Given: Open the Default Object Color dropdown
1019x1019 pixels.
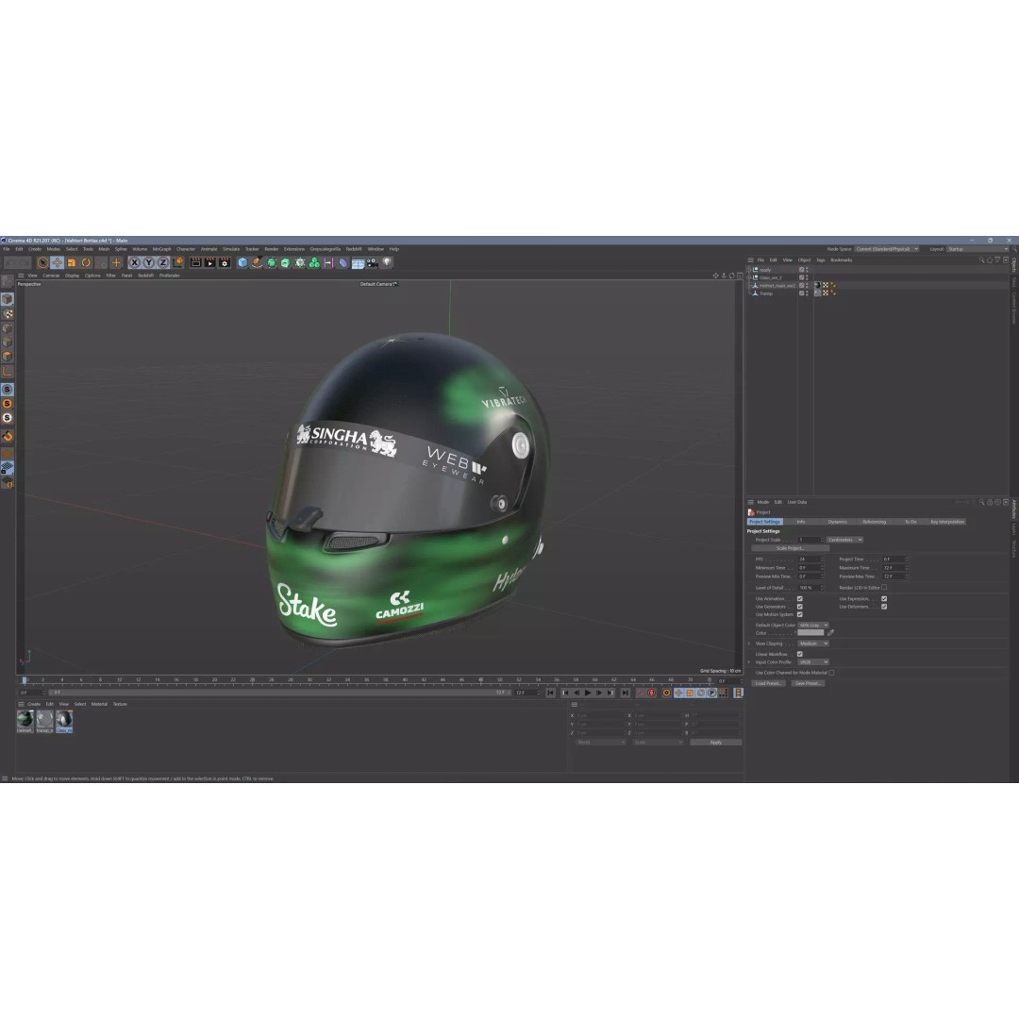Looking at the screenshot, I should pyautogui.click(x=813, y=626).
